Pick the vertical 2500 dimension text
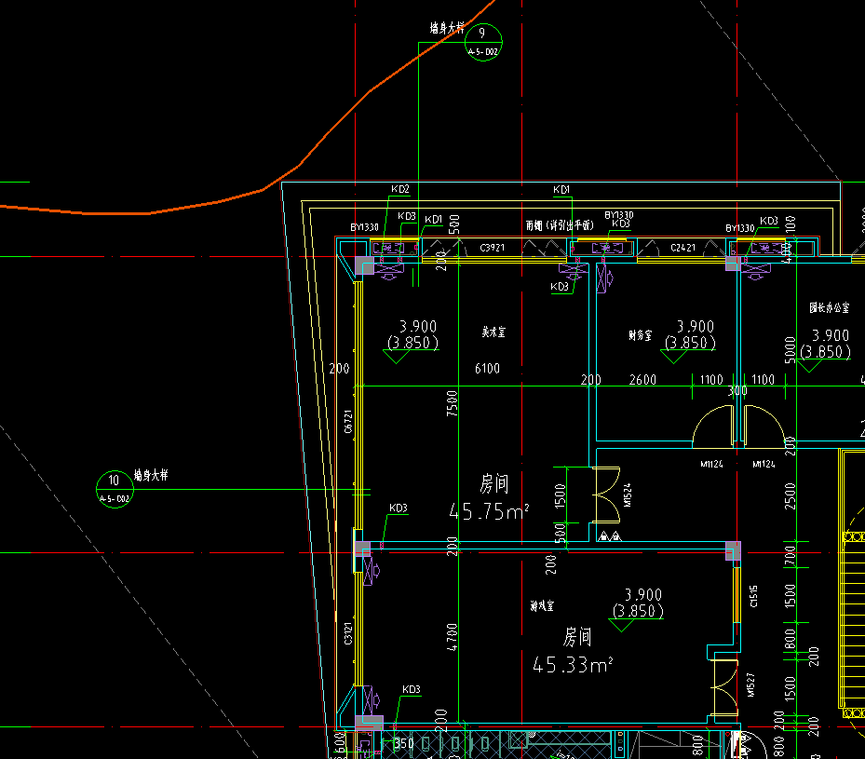The height and width of the screenshot is (759, 865). coord(790,495)
